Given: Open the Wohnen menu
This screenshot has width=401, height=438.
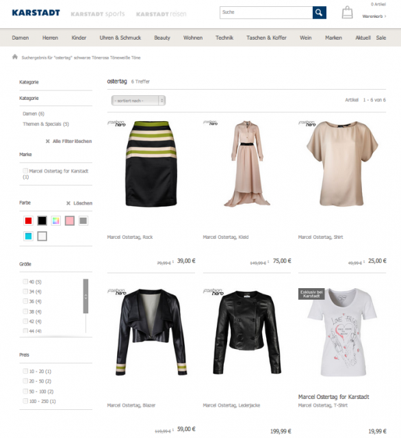Looking at the screenshot, I should (x=193, y=38).
